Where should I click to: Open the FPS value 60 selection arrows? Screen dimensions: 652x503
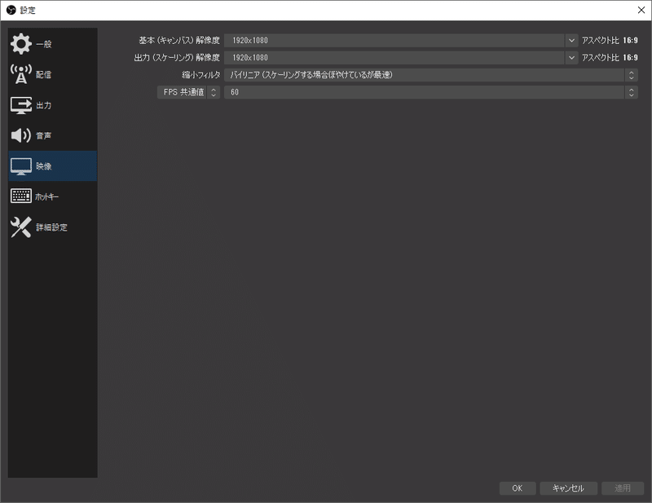click(631, 92)
